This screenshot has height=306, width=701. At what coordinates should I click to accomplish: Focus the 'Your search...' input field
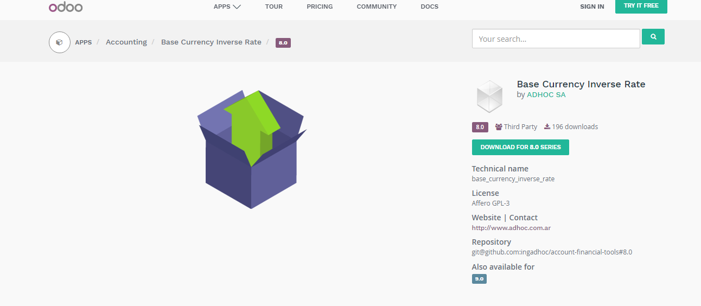click(556, 39)
